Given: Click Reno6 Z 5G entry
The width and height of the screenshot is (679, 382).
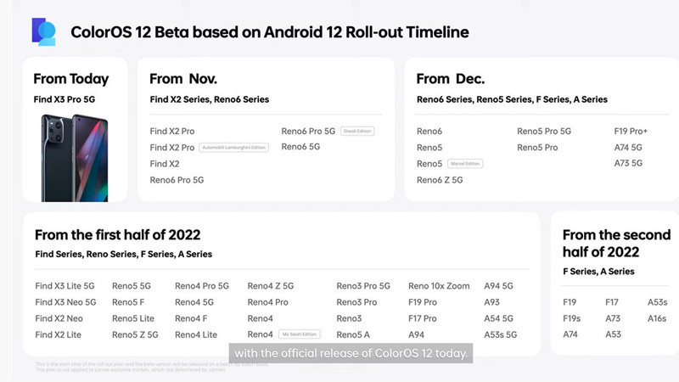Looking at the screenshot, I should point(440,180).
